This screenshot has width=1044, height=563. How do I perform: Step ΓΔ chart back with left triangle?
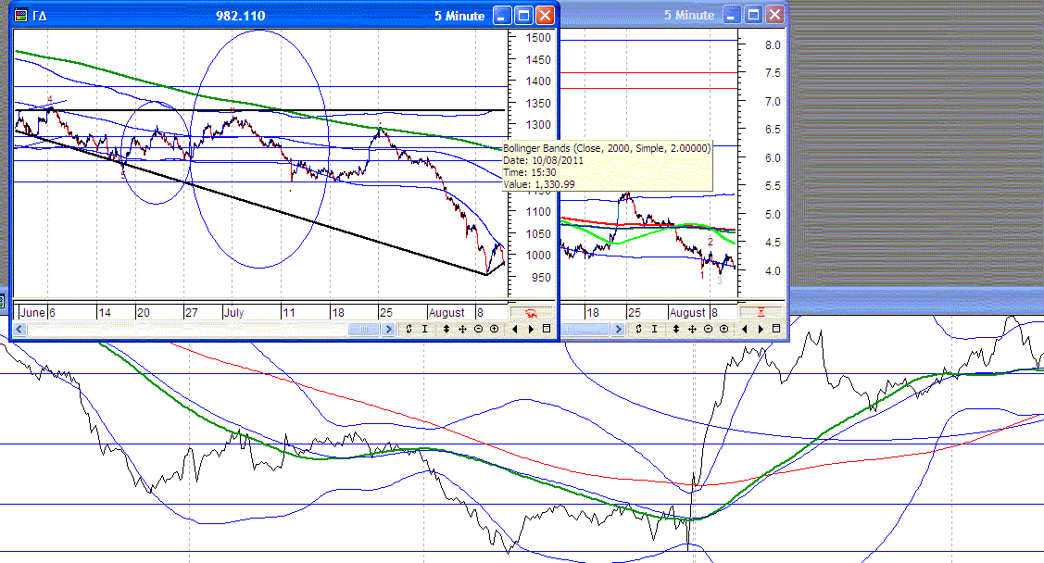click(515, 329)
